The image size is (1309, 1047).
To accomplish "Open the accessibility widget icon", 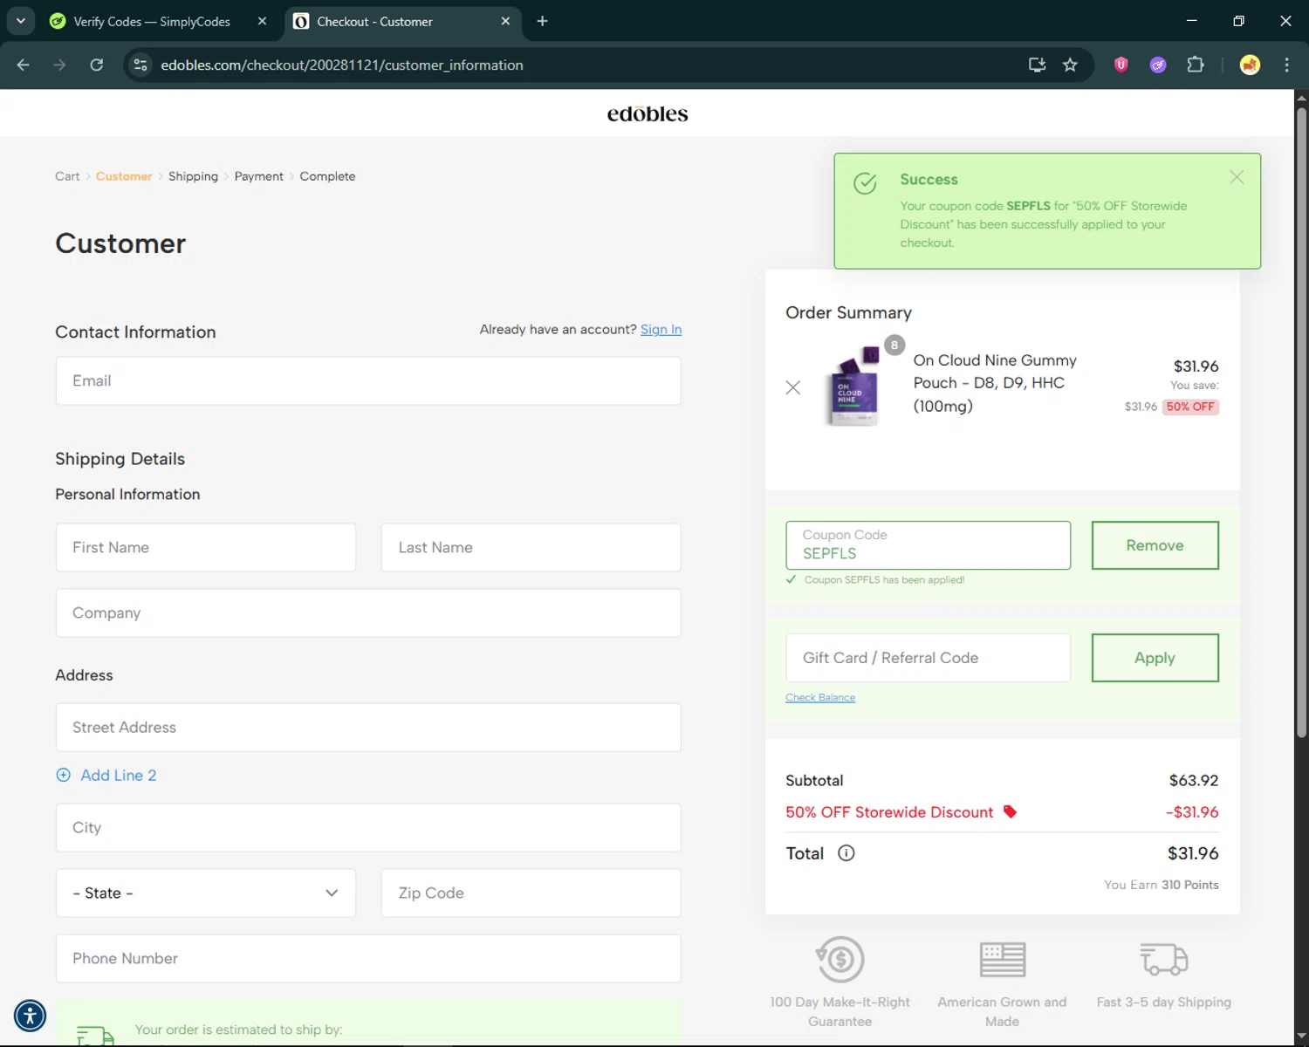I will 30,1016.
